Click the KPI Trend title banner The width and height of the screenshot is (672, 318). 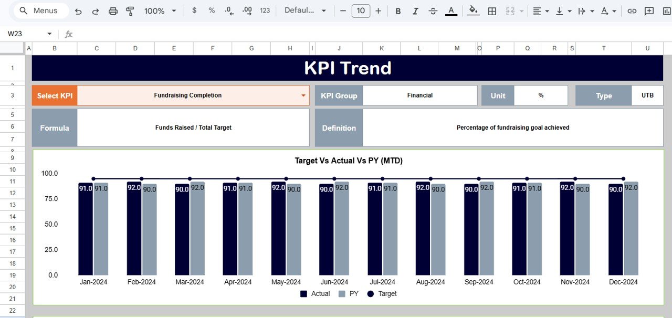(x=348, y=68)
